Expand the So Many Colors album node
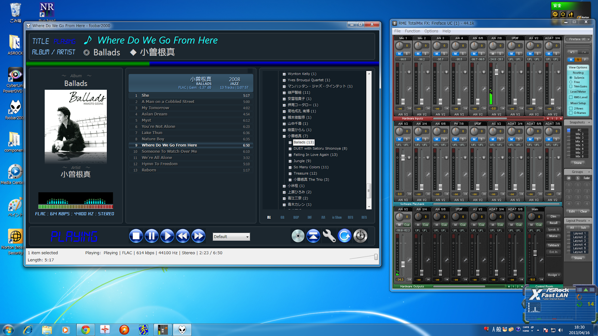Viewport: 598px width, 336px height. click(x=290, y=167)
